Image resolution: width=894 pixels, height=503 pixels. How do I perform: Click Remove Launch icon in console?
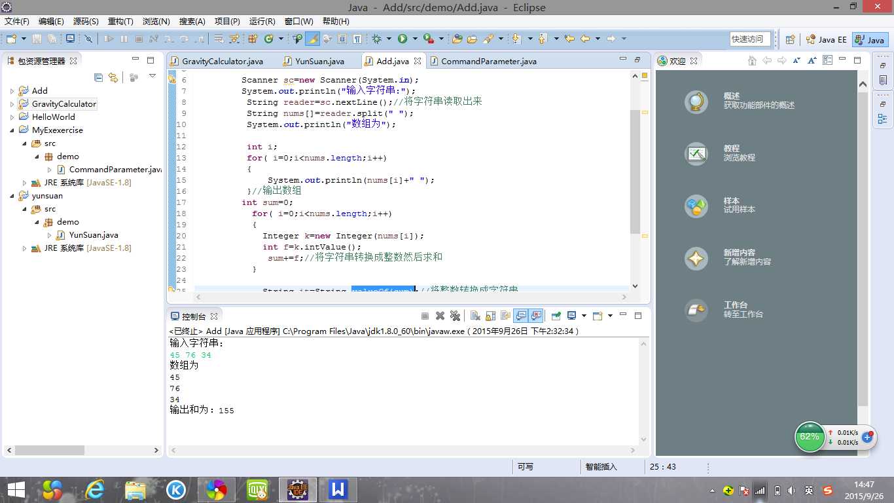point(440,316)
